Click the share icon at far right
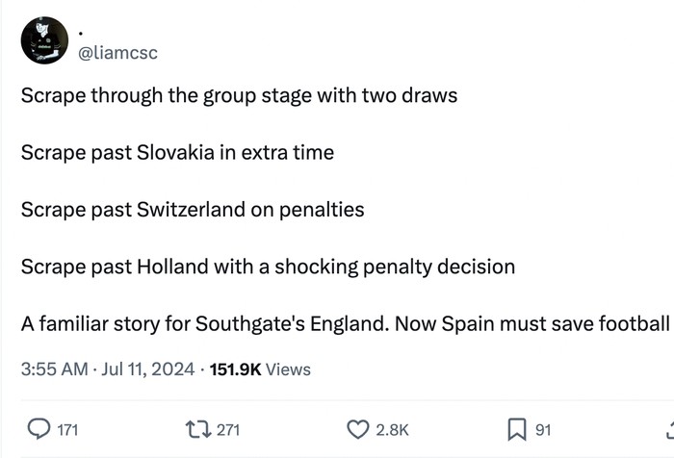Viewport: 674px width, 458px height. 669,429
